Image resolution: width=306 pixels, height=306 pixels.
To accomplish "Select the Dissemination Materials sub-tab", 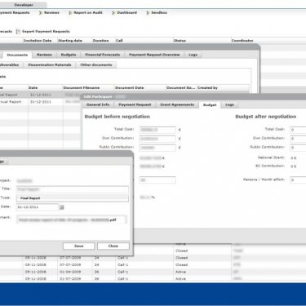I will (50, 65).
